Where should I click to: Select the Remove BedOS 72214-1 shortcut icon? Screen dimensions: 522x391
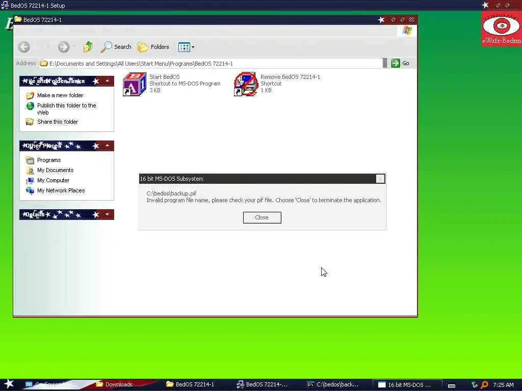(246, 84)
